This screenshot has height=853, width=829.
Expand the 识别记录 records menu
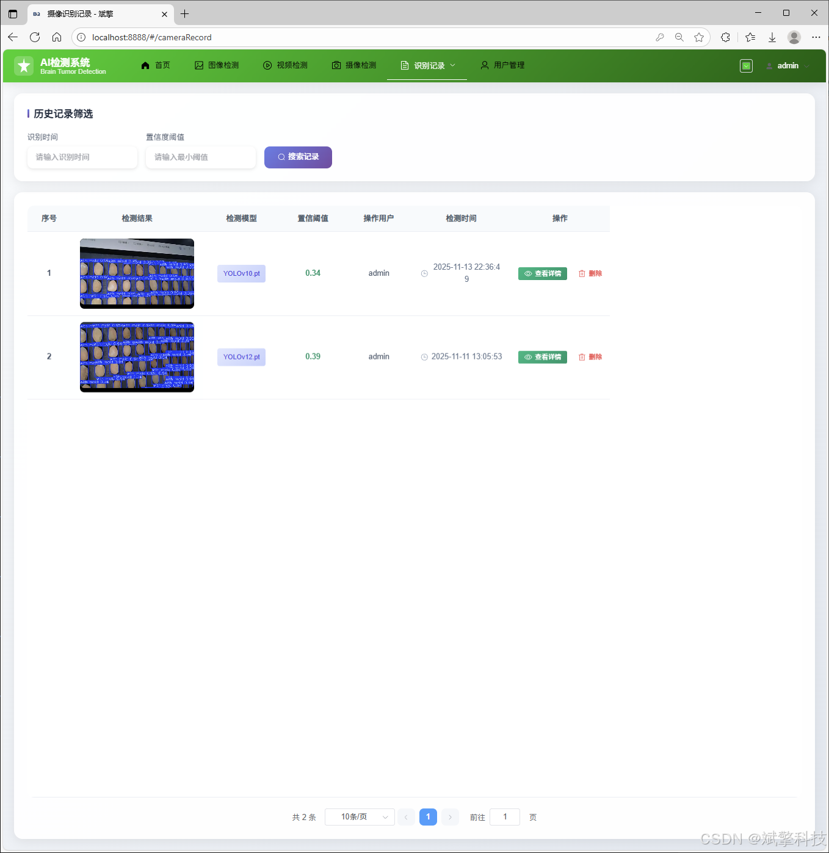pos(427,65)
